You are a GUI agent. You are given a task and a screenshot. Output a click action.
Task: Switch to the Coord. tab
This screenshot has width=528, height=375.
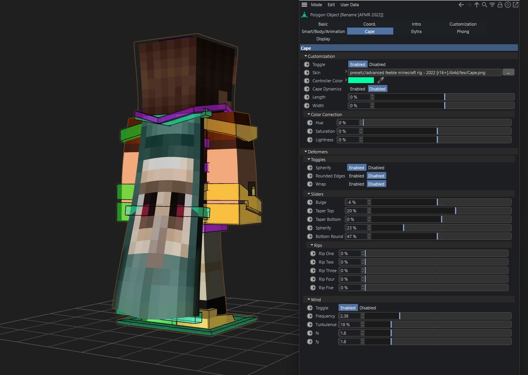point(370,24)
